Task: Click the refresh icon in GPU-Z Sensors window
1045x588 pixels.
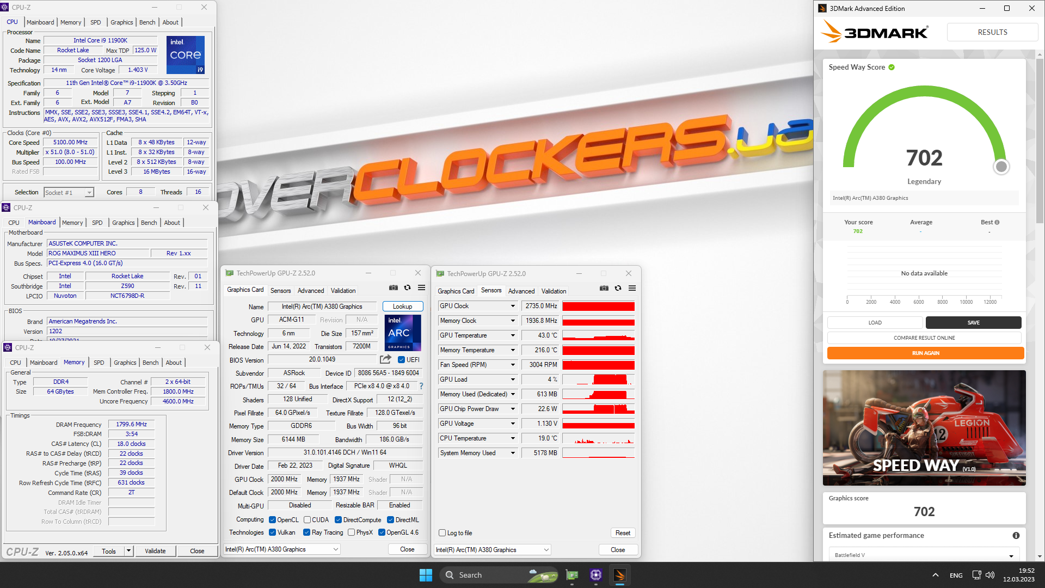Action: coord(618,288)
